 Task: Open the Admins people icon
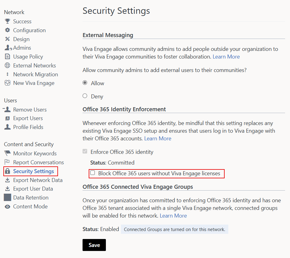(7, 48)
